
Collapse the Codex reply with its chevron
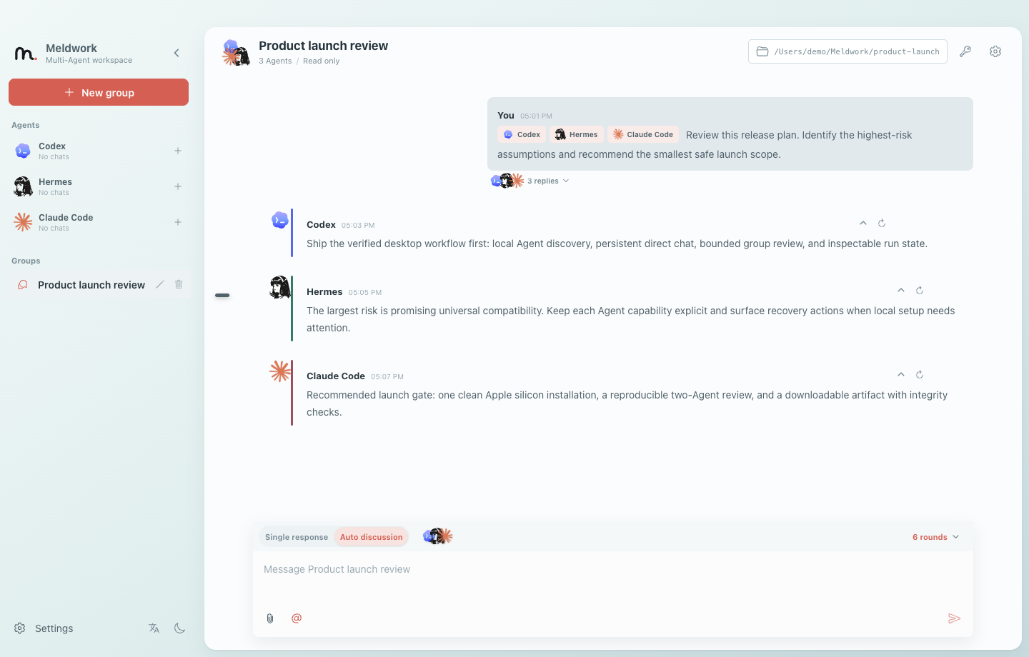pyautogui.click(x=863, y=224)
